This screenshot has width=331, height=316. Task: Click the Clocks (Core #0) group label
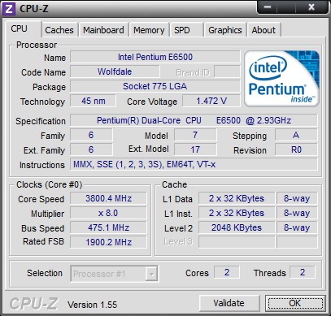[x=50, y=184]
